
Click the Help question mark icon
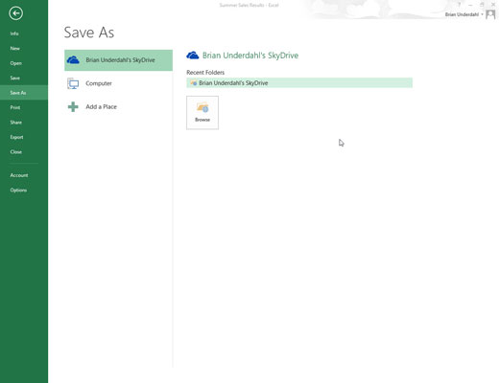[460, 5]
